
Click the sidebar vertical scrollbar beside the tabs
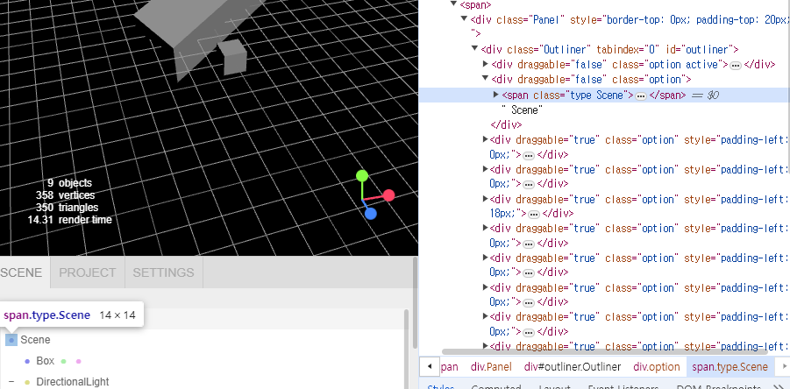[x=415, y=302]
